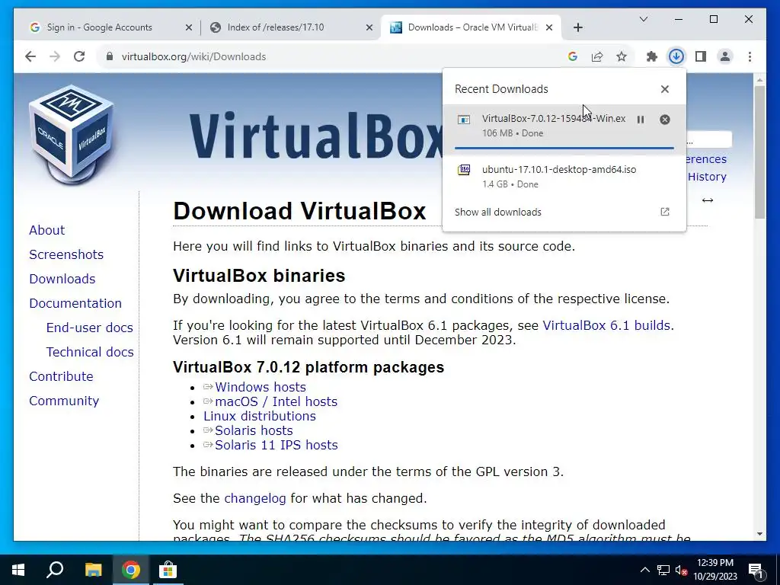
Task: Open Chrome three-dot menu
Action: tap(750, 56)
